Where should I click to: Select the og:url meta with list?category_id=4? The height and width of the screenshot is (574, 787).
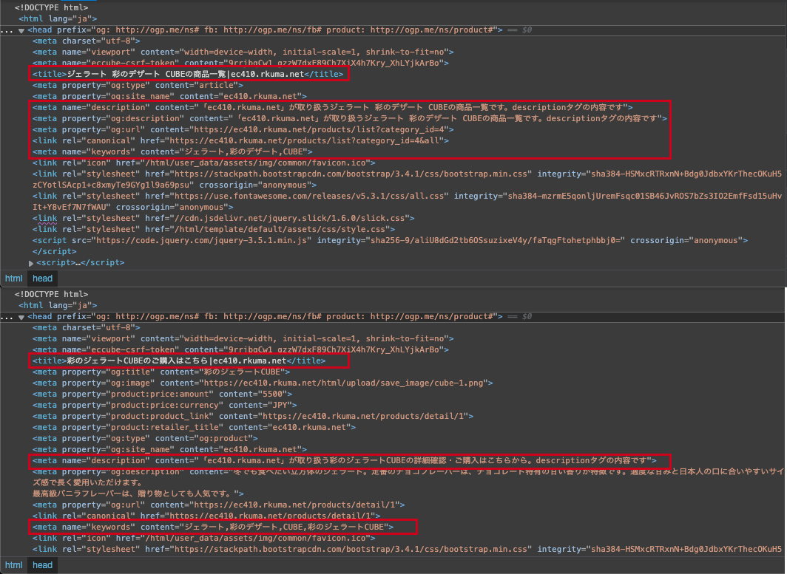243,129
